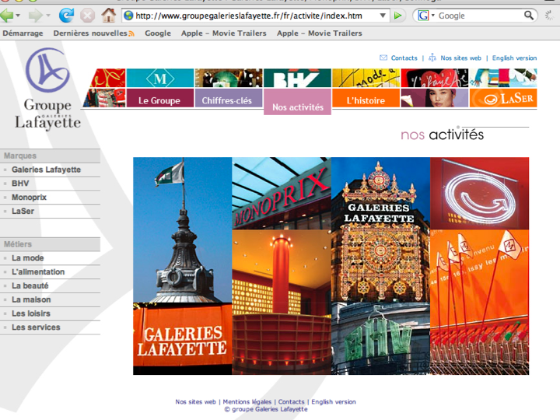Open the Les services sidebar link

(x=36, y=327)
